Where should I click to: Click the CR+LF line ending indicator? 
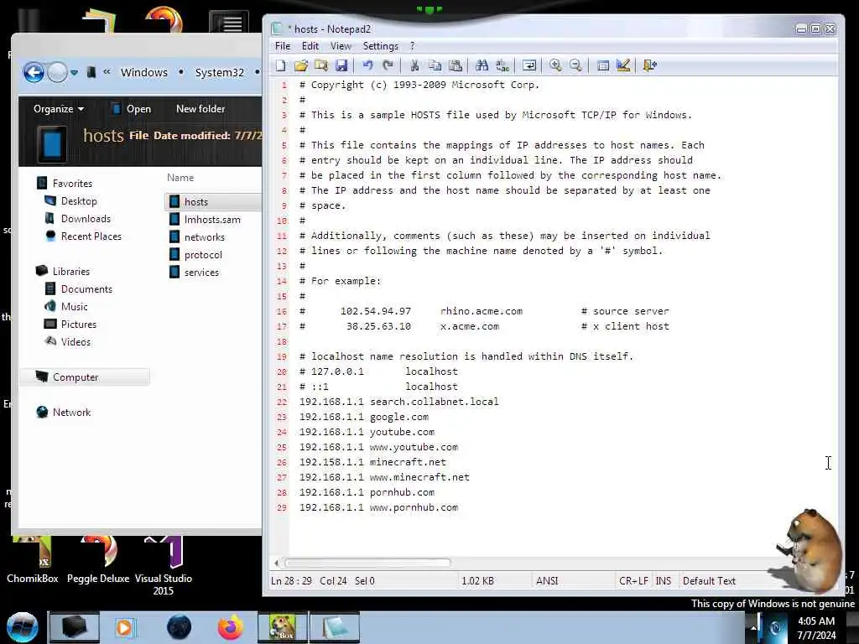[633, 581]
